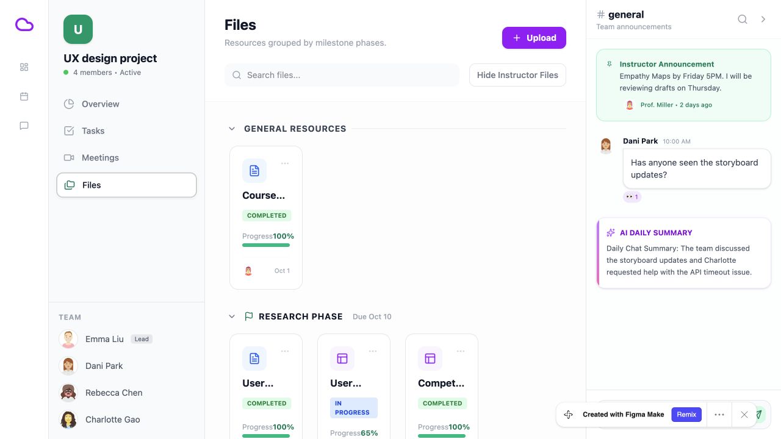The image size is (781, 439).
Task: Click the AI Daily Summary card
Action: [x=683, y=252]
